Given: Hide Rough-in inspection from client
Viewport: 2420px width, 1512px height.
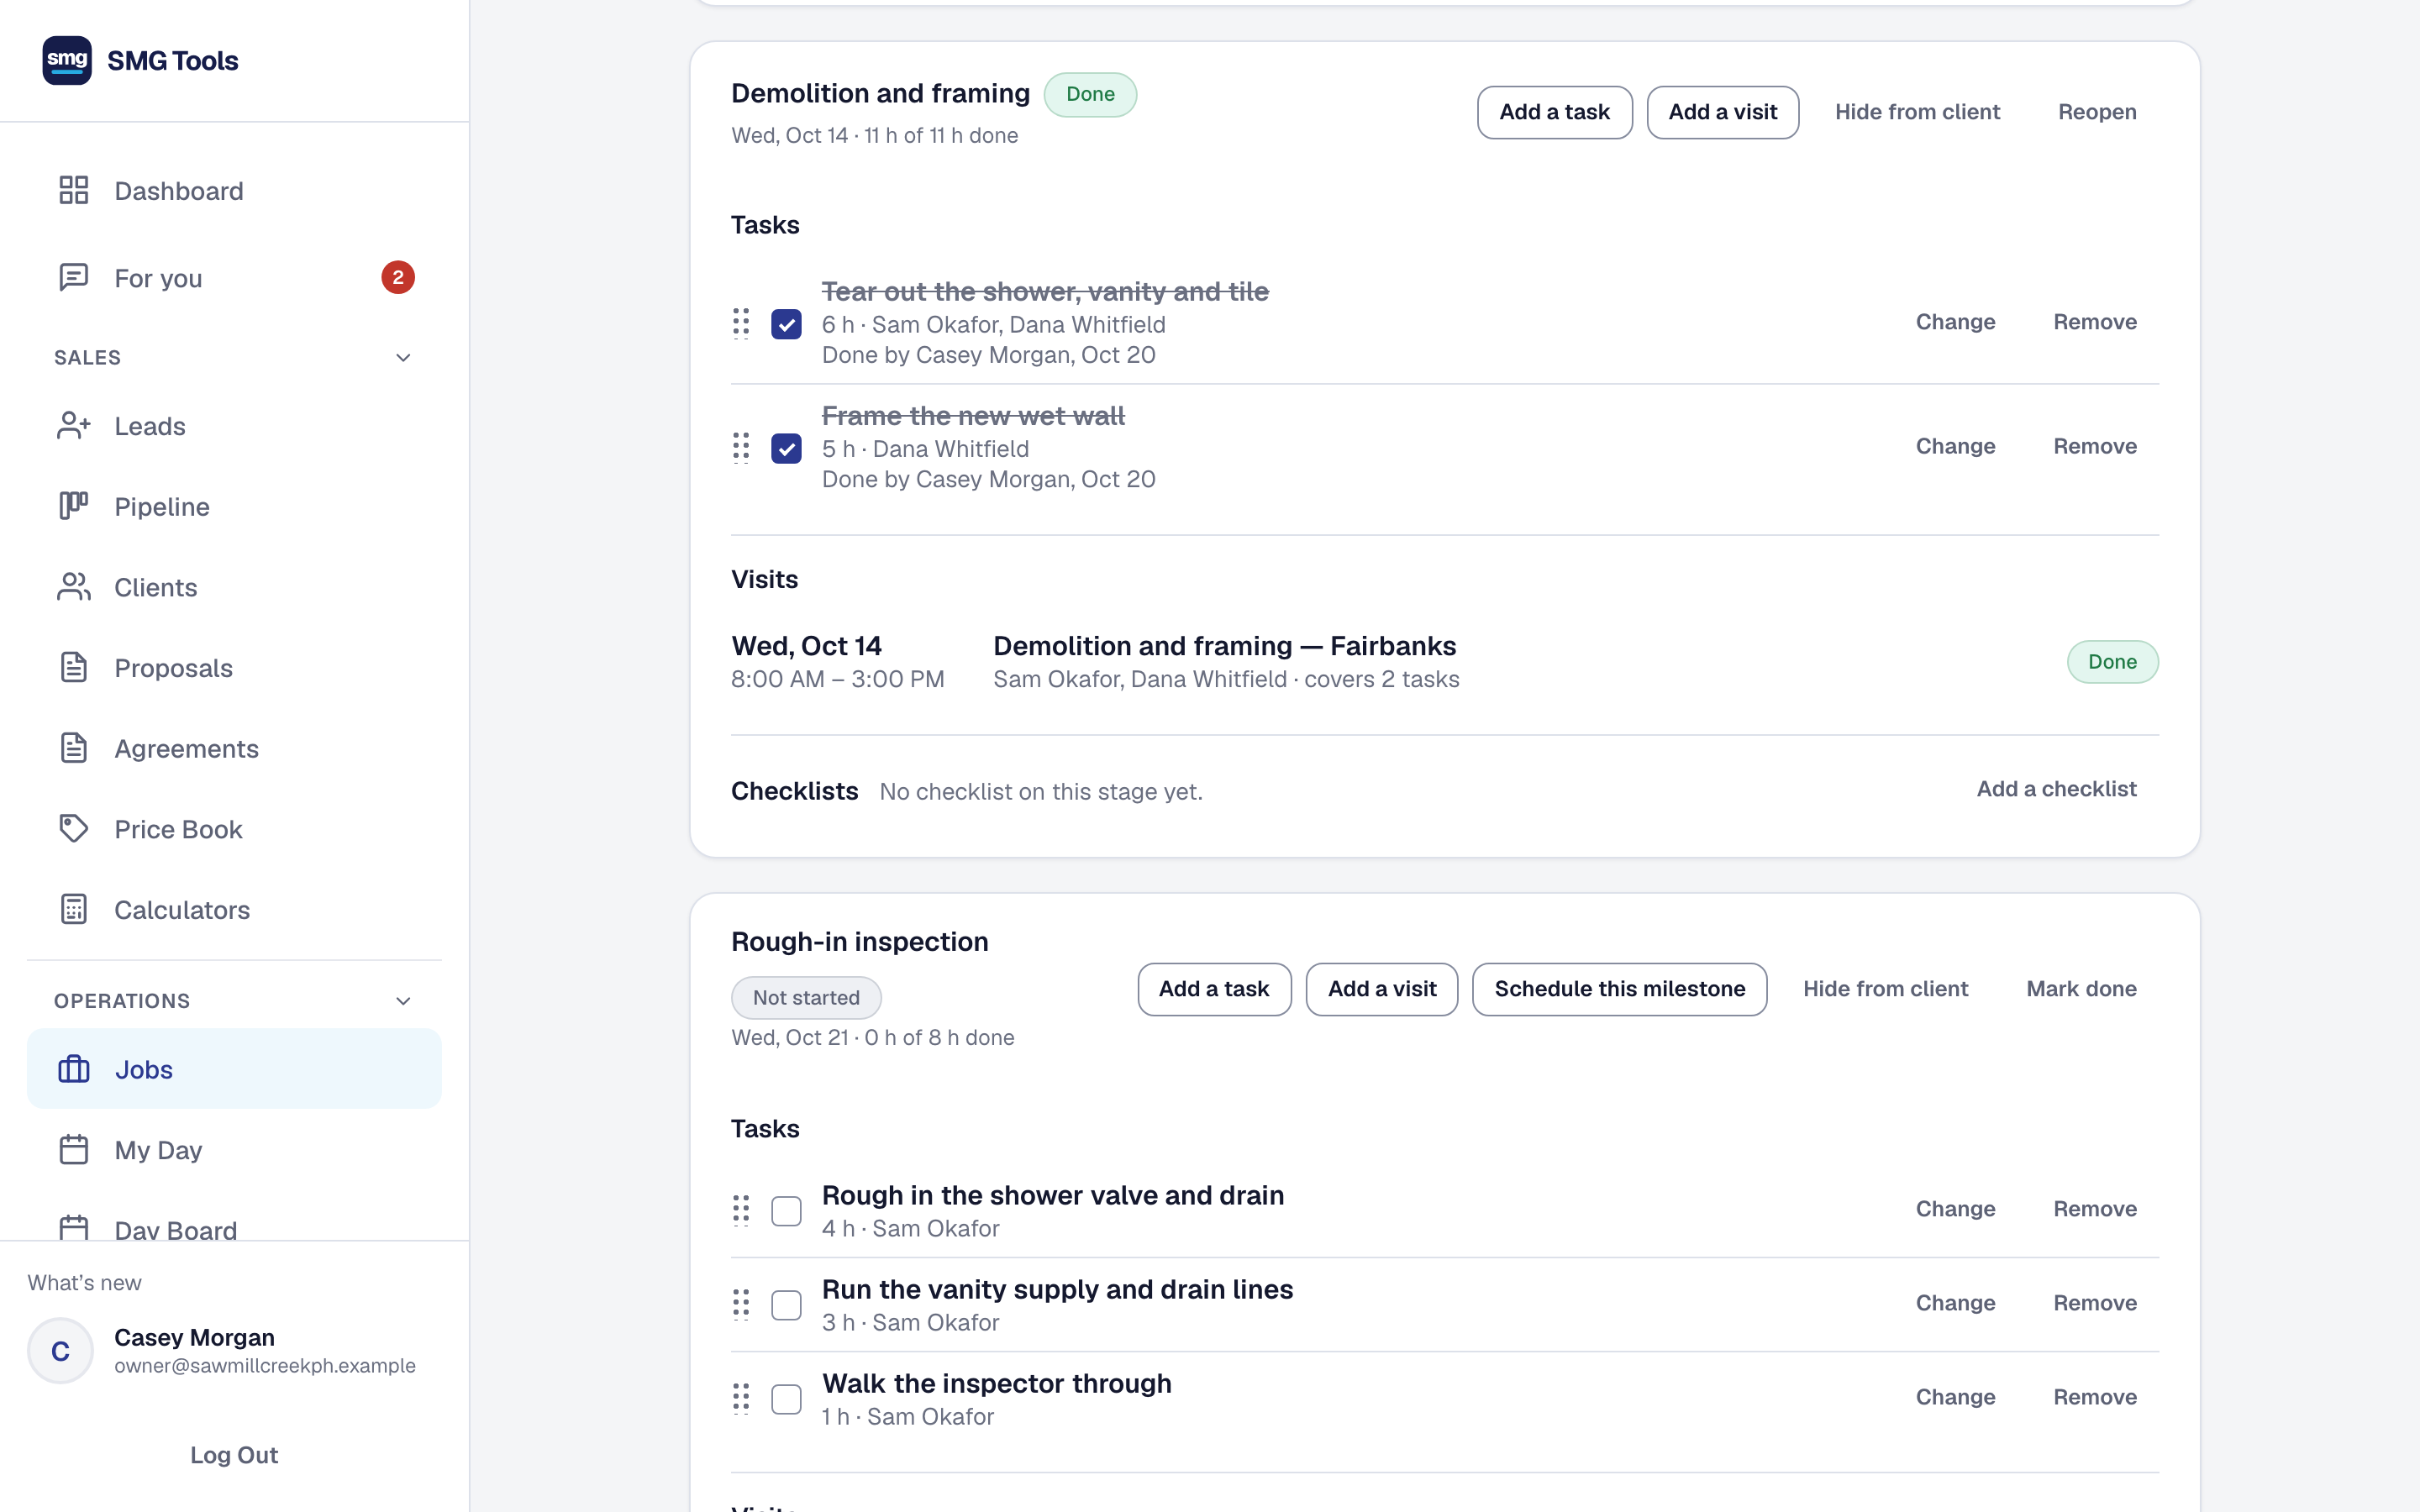Looking at the screenshot, I should pos(1885,989).
